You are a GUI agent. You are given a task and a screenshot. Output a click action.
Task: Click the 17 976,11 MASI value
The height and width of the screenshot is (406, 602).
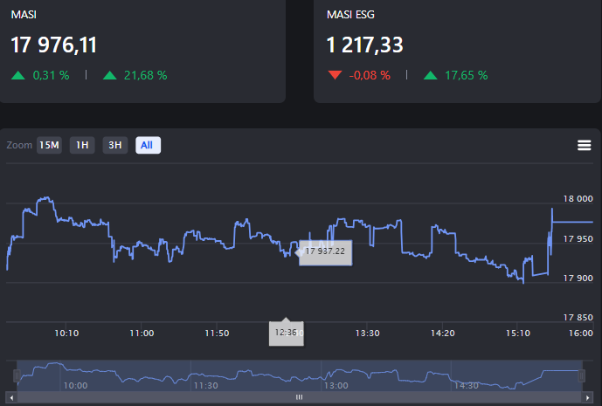[53, 45]
